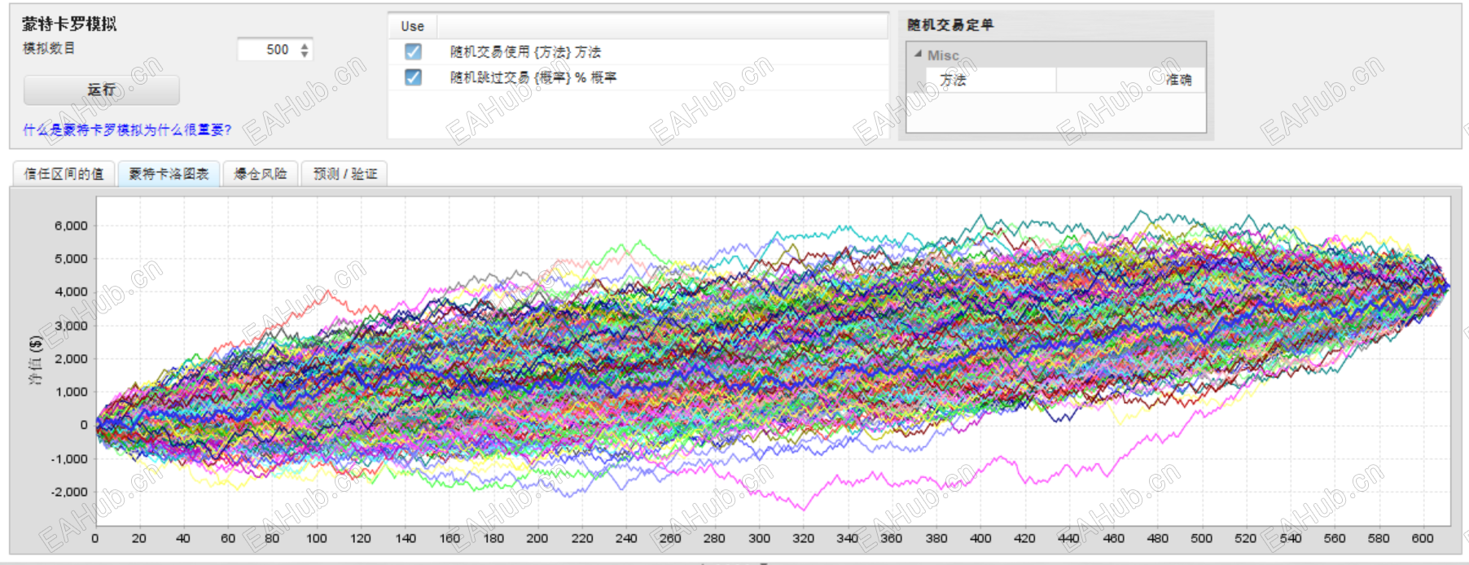Open the 爆仓风险 tab
This screenshot has width=1469, height=565.
pos(261,173)
